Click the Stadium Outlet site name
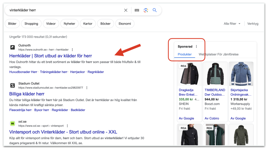Image resolution: width=268 pixels, height=151 pixels. pos(29,83)
